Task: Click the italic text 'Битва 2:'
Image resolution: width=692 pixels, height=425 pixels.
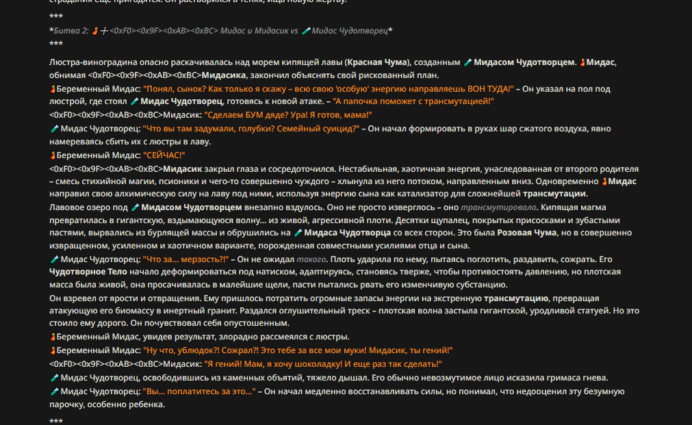Action: pos(71,31)
